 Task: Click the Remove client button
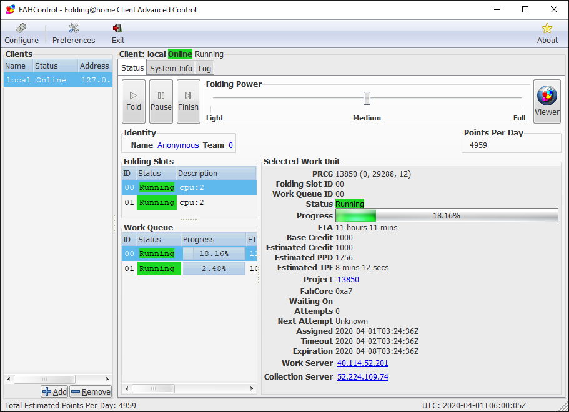[x=91, y=391]
